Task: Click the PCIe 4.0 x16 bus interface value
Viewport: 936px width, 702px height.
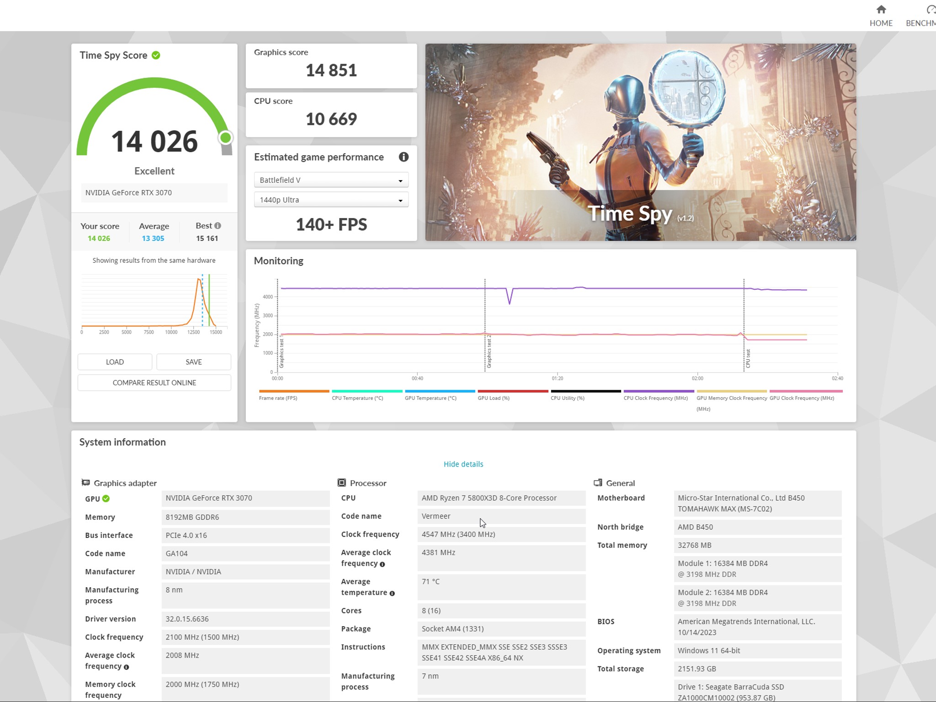Action: click(245, 535)
